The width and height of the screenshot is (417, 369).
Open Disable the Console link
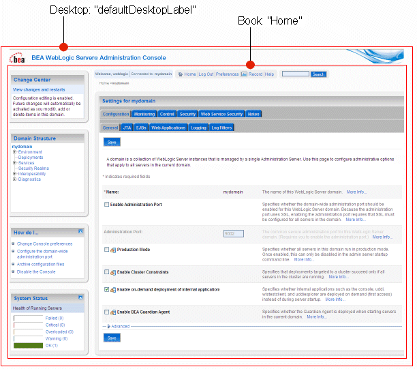pos(36,272)
